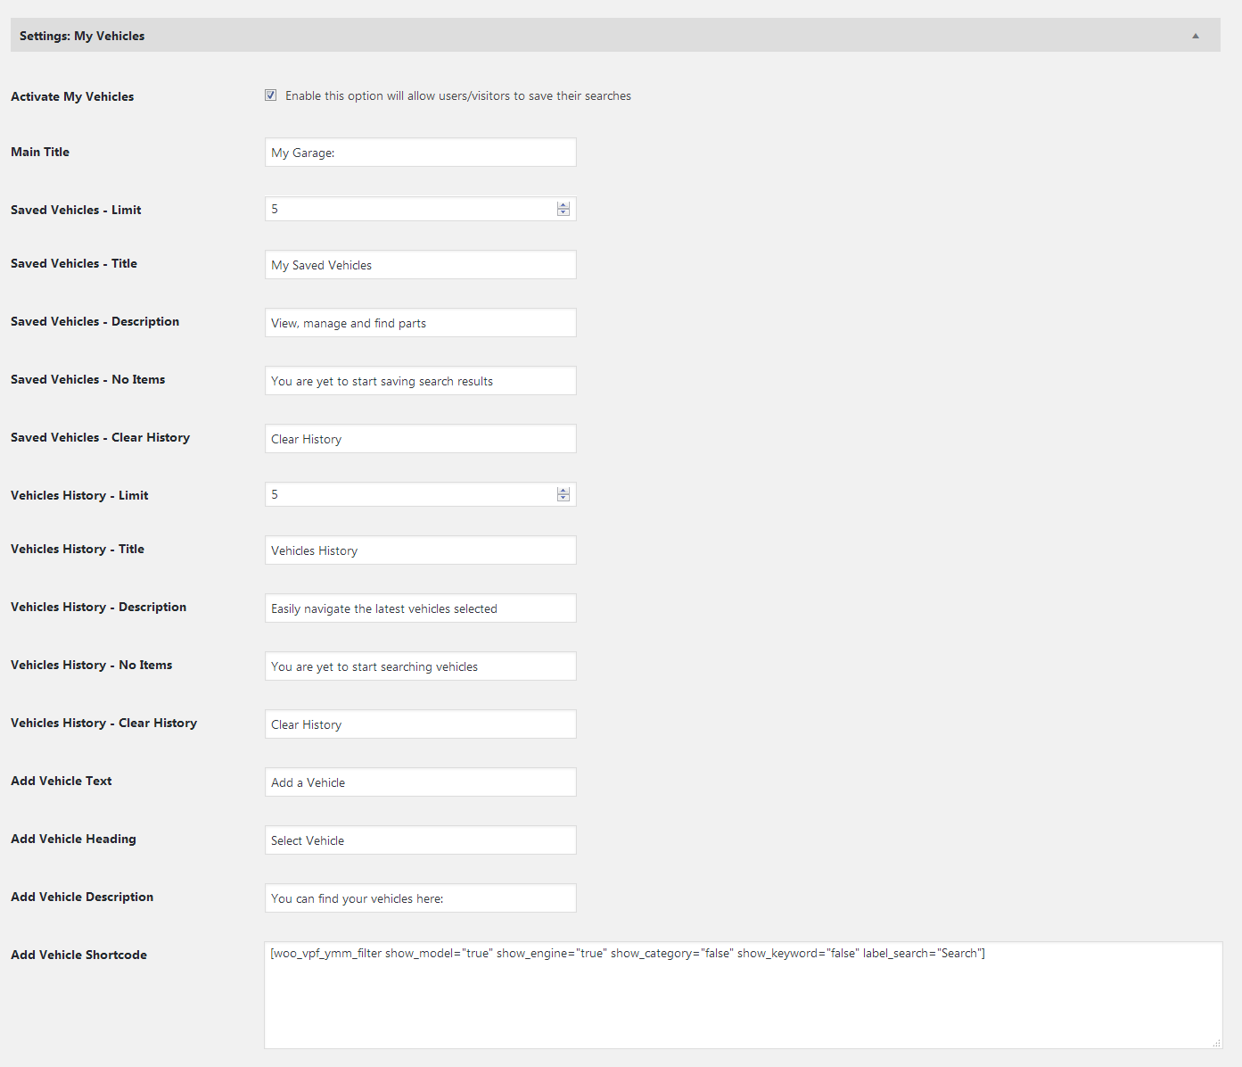Focus the Vehicles History Title input

point(420,550)
